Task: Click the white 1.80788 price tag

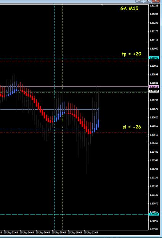Action: point(154,91)
